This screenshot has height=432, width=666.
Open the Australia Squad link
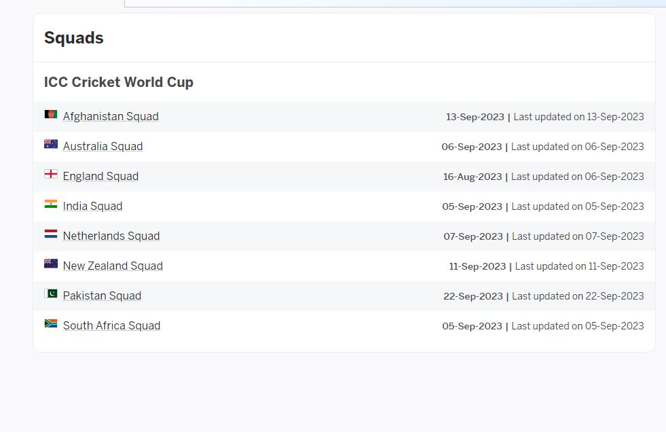coord(103,146)
